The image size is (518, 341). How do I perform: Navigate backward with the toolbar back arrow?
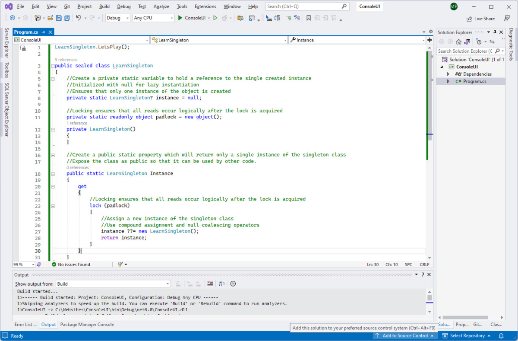(x=12, y=18)
